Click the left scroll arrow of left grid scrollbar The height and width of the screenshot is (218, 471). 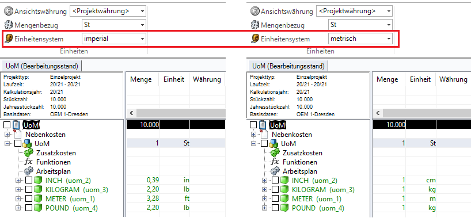[x=131, y=113]
